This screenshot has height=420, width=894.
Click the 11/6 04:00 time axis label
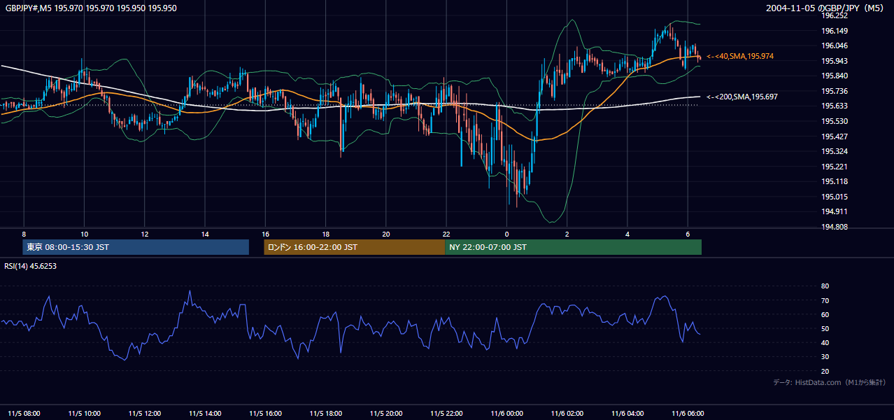click(x=627, y=414)
